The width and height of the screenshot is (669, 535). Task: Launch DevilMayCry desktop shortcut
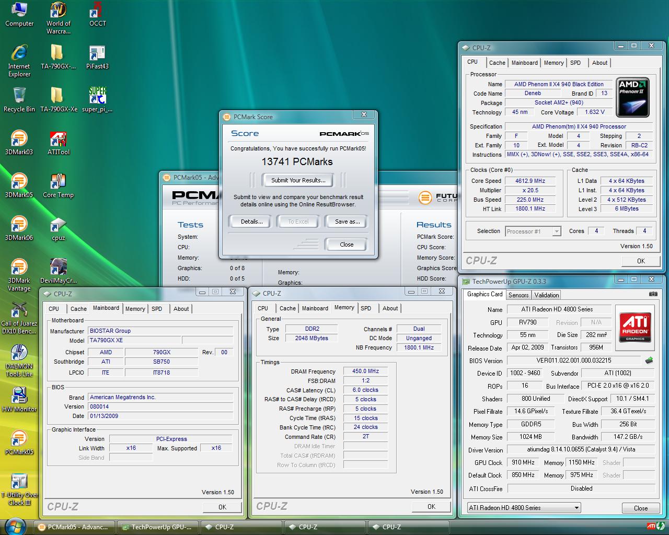58,271
